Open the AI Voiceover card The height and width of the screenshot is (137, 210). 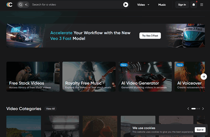(x=190, y=77)
